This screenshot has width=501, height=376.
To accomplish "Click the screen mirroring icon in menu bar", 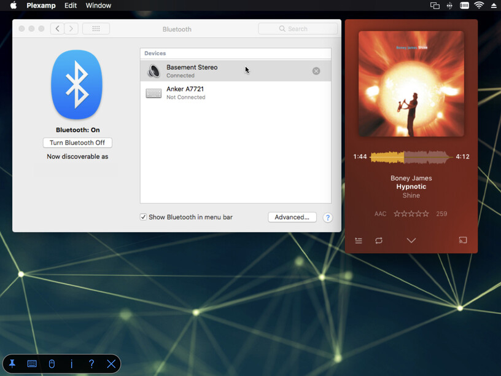I will [435, 6].
